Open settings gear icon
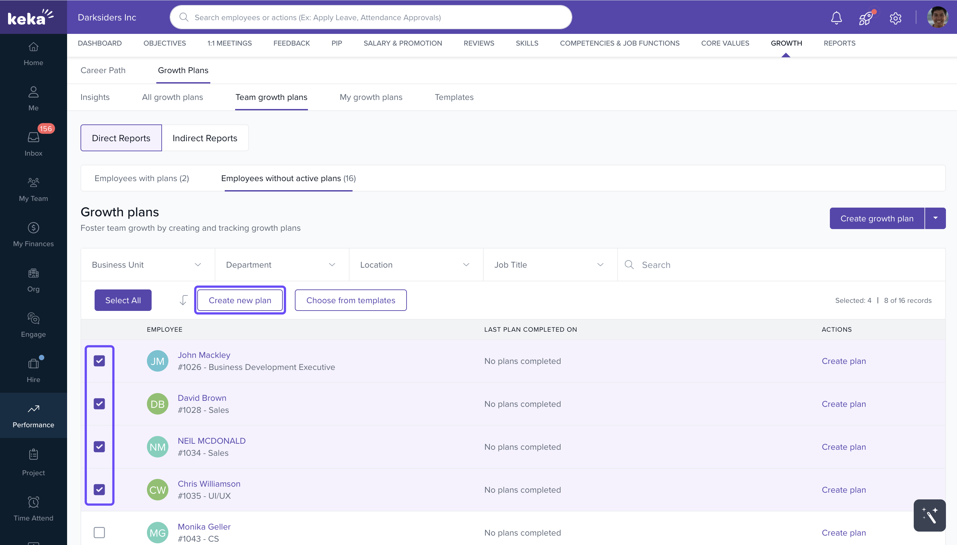The height and width of the screenshot is (545, 957). 895,17
